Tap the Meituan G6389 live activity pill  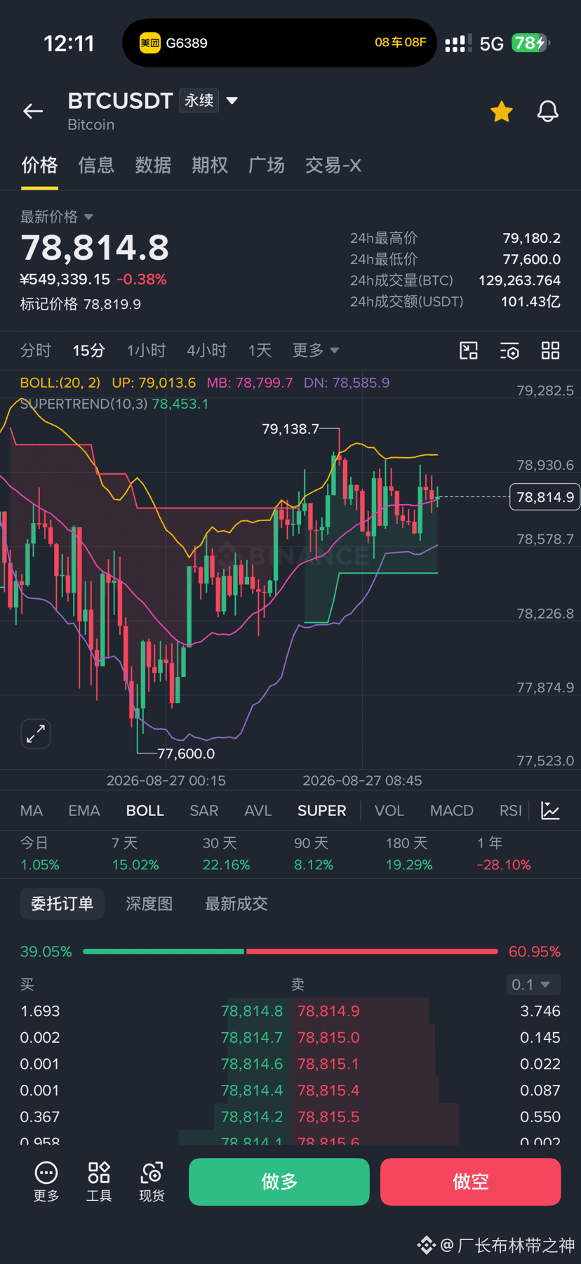pyautogui.click(x=279, y=43)
